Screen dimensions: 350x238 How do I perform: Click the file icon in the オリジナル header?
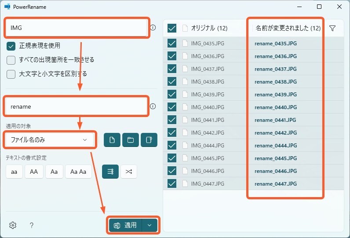click(x=185, y=28)
